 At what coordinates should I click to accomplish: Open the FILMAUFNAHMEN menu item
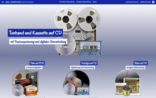(x=67, y=2)
